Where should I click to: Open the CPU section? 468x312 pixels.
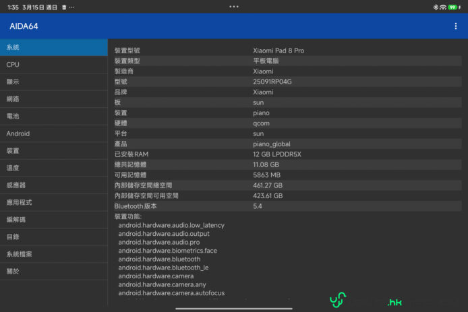pyautogui.click(x=53, y=65)
